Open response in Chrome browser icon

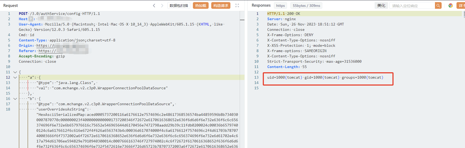click(x=451, y=6)
